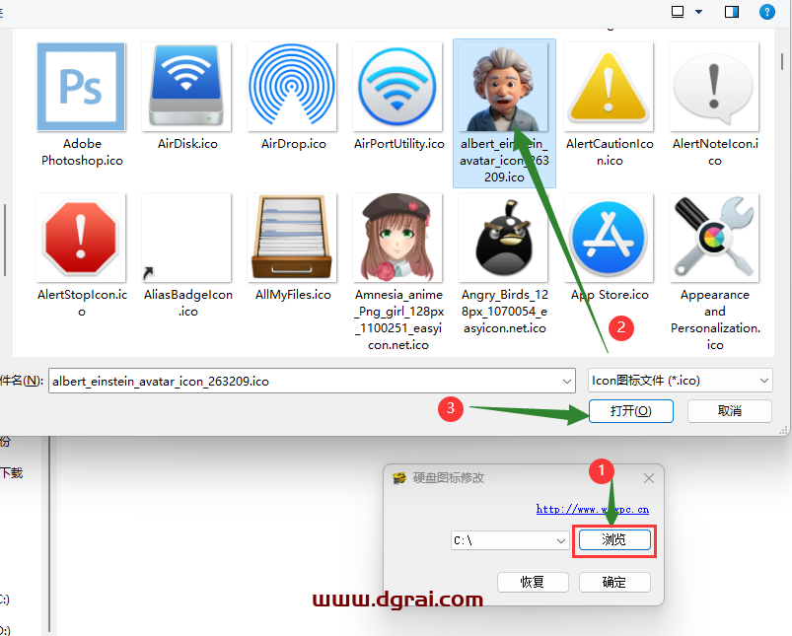Click the 恢复 restore button
The image size is (792, 636).
[533, 582]
